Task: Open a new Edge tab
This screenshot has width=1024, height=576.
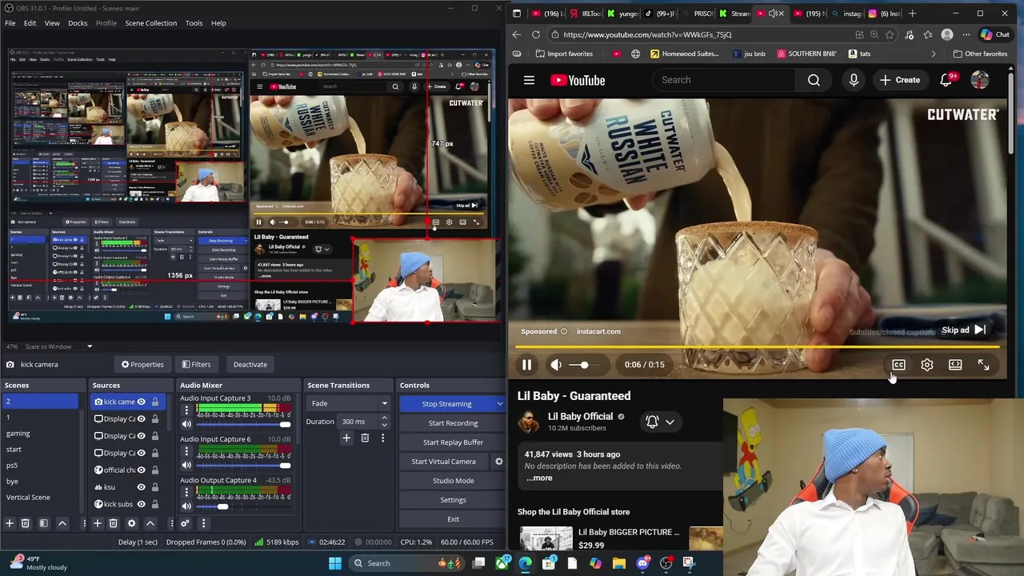Action: pyautogui.click(x=912, y=14)
